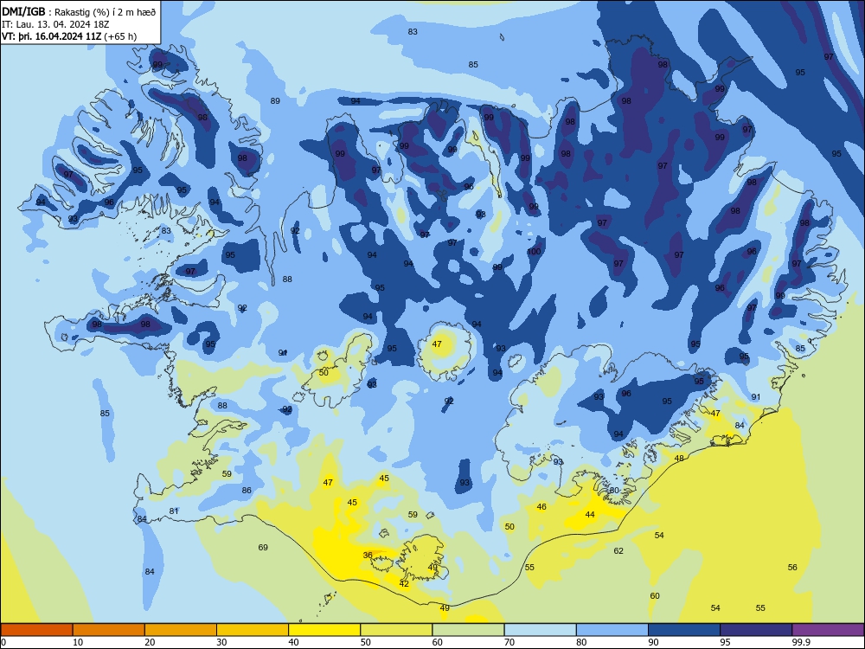Click the '36' humidity value on the map

(x=368, y=556)
